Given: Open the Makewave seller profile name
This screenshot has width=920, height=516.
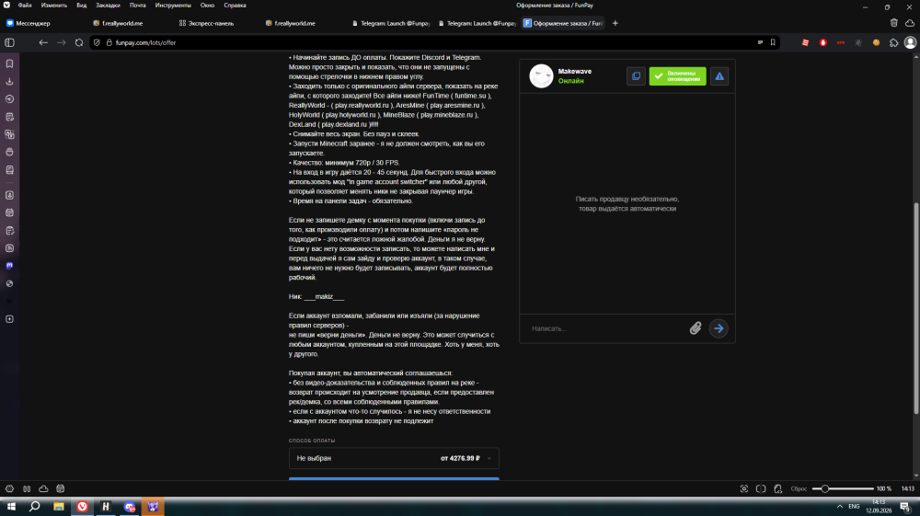Looking at the screenshot, I should pos(574,72).
